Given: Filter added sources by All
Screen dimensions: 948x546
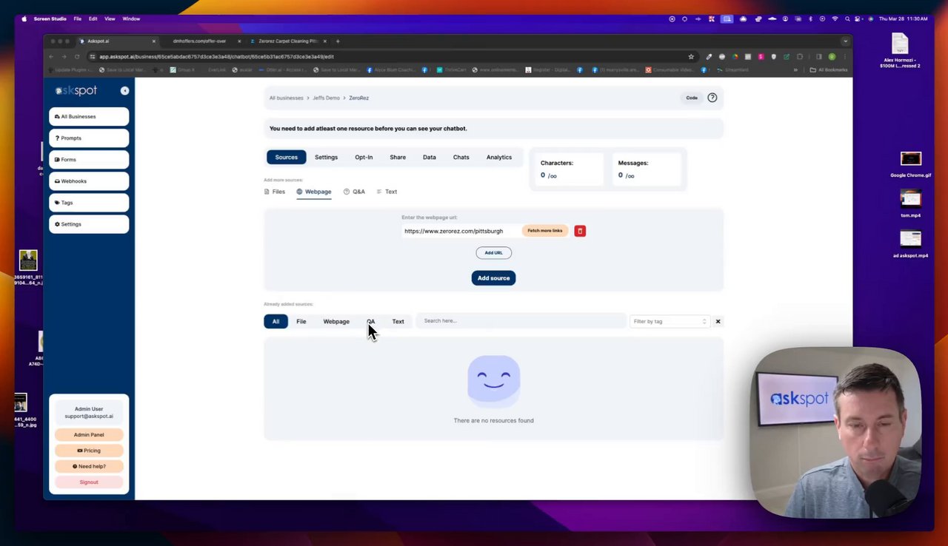Looking at the screenshot, I should click(x=276, y=321).
